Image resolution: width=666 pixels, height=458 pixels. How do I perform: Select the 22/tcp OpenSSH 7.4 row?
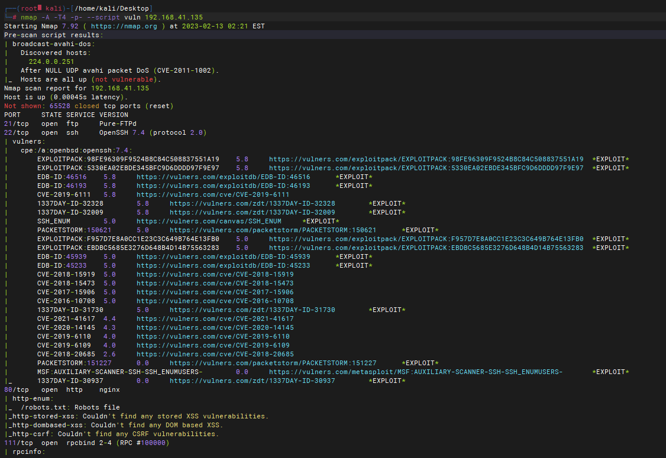tap(105, 134)
